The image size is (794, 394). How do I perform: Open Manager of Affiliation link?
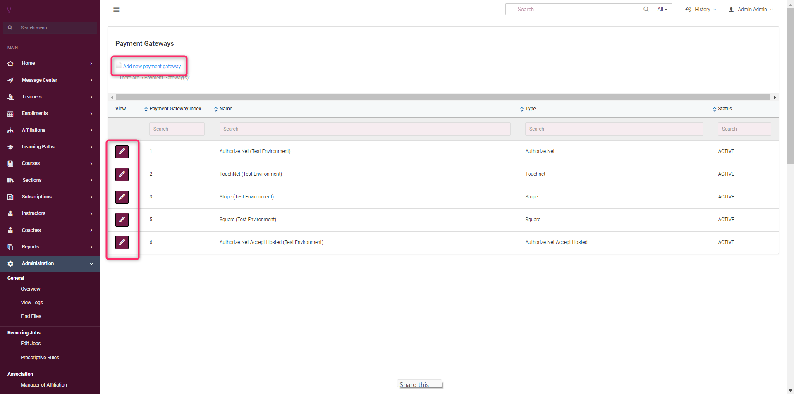point(44,385)
